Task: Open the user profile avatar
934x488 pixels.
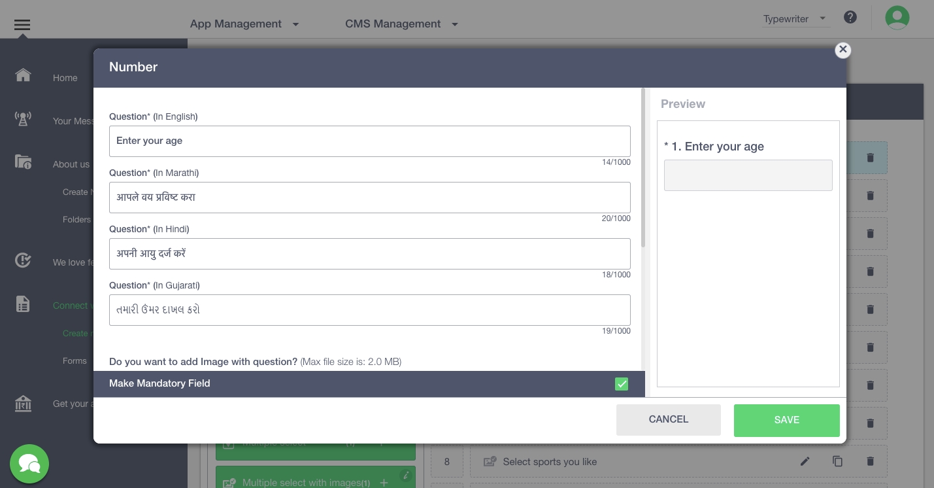Action: pos(897,18)
